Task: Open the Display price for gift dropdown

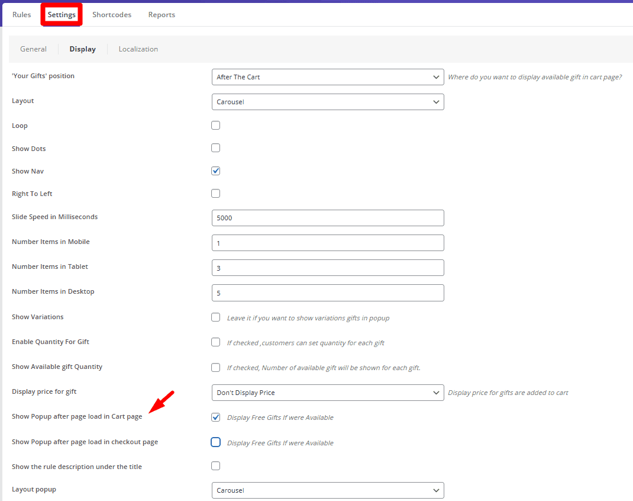Action: pyautogui.click(x=328, y=392)
